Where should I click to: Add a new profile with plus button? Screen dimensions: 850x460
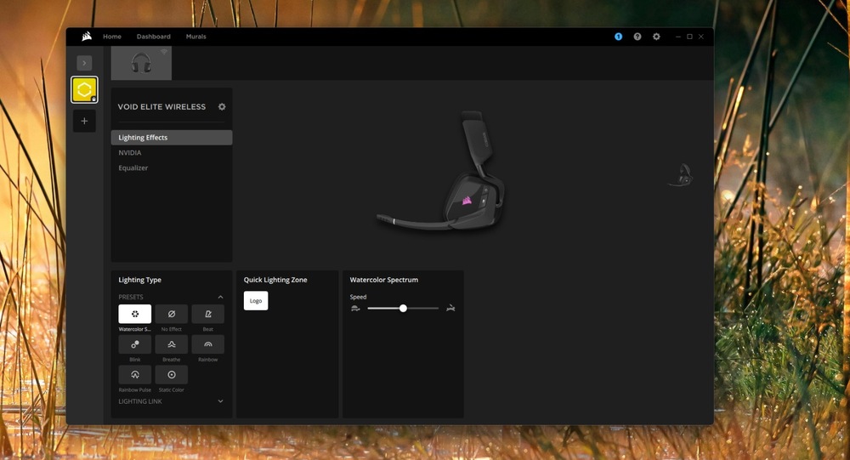(x=84, y=121)
